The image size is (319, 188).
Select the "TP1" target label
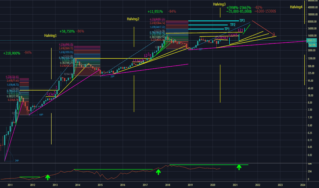tap(227, 29)
